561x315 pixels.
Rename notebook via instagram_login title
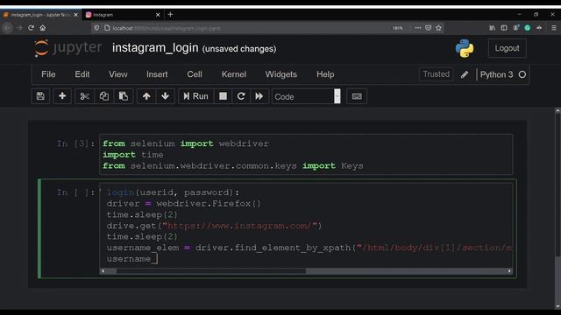[x=155, y=48]
